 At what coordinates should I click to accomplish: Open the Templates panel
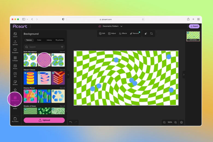click(x=15, y=51)
